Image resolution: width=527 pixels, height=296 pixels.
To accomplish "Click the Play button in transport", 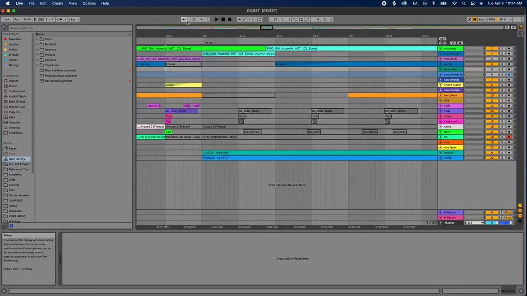I will point(217,19).
